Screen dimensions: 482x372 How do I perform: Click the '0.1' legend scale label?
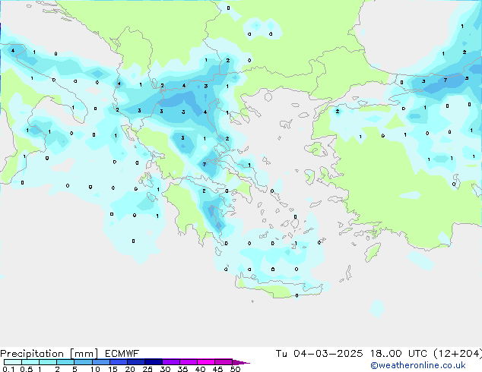pos(8,369)
